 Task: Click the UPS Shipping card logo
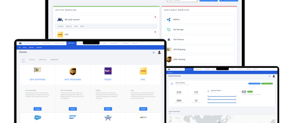[x=38, y=70]
